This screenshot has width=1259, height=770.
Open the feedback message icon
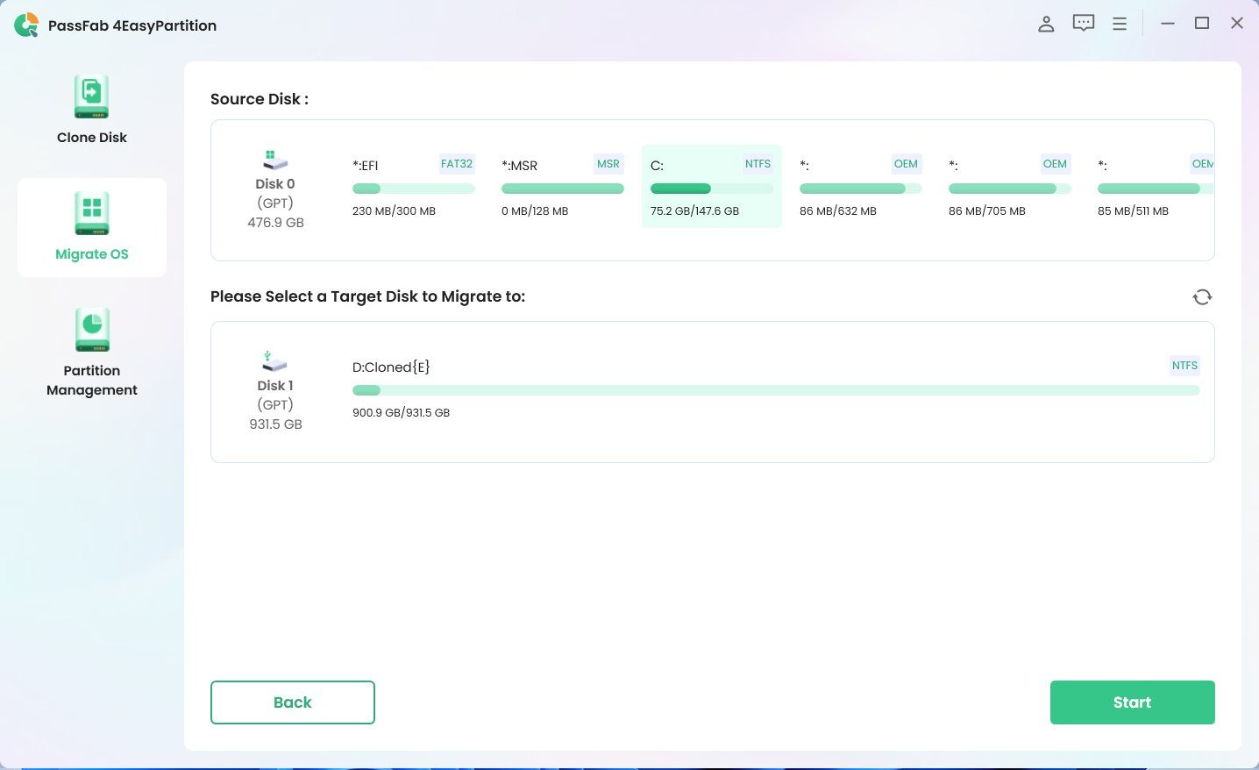pyautogui.click(x=1083, y=24)
